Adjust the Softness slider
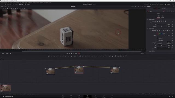Image resolution: width=175 pixels, height=98 pixels. pyautogui.click(x=162, y=26)
